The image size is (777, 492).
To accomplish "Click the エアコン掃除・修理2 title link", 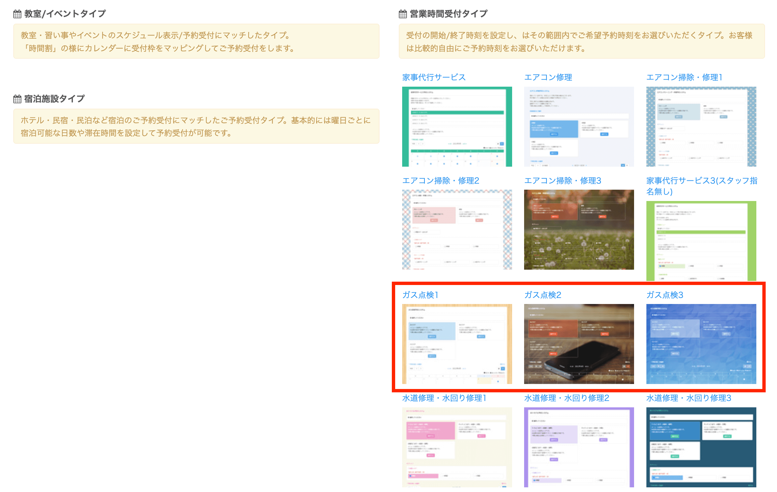I will (x=440, y=181).
